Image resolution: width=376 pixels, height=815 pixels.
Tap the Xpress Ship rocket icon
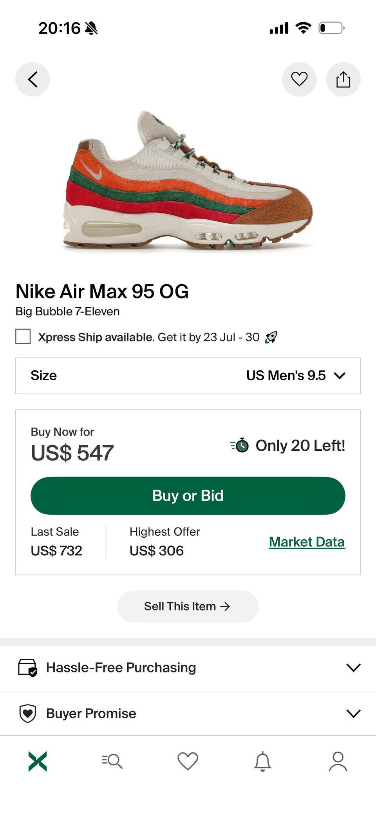click(271, 337)
